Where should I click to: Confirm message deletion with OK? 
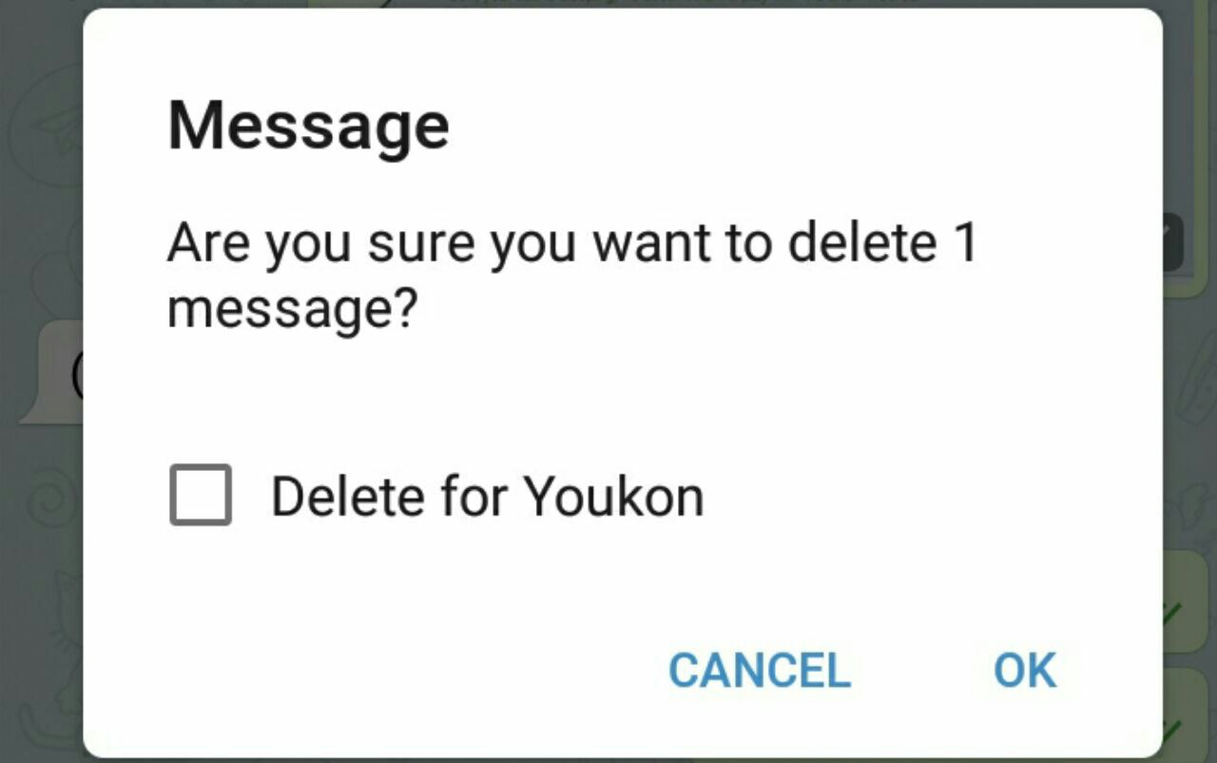1025,670
